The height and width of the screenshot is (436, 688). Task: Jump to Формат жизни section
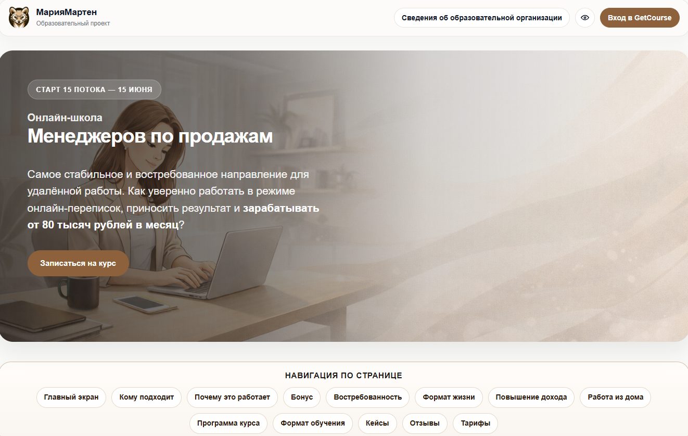449,397
